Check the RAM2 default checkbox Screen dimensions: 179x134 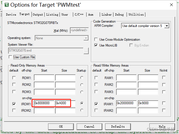point(96,84)
